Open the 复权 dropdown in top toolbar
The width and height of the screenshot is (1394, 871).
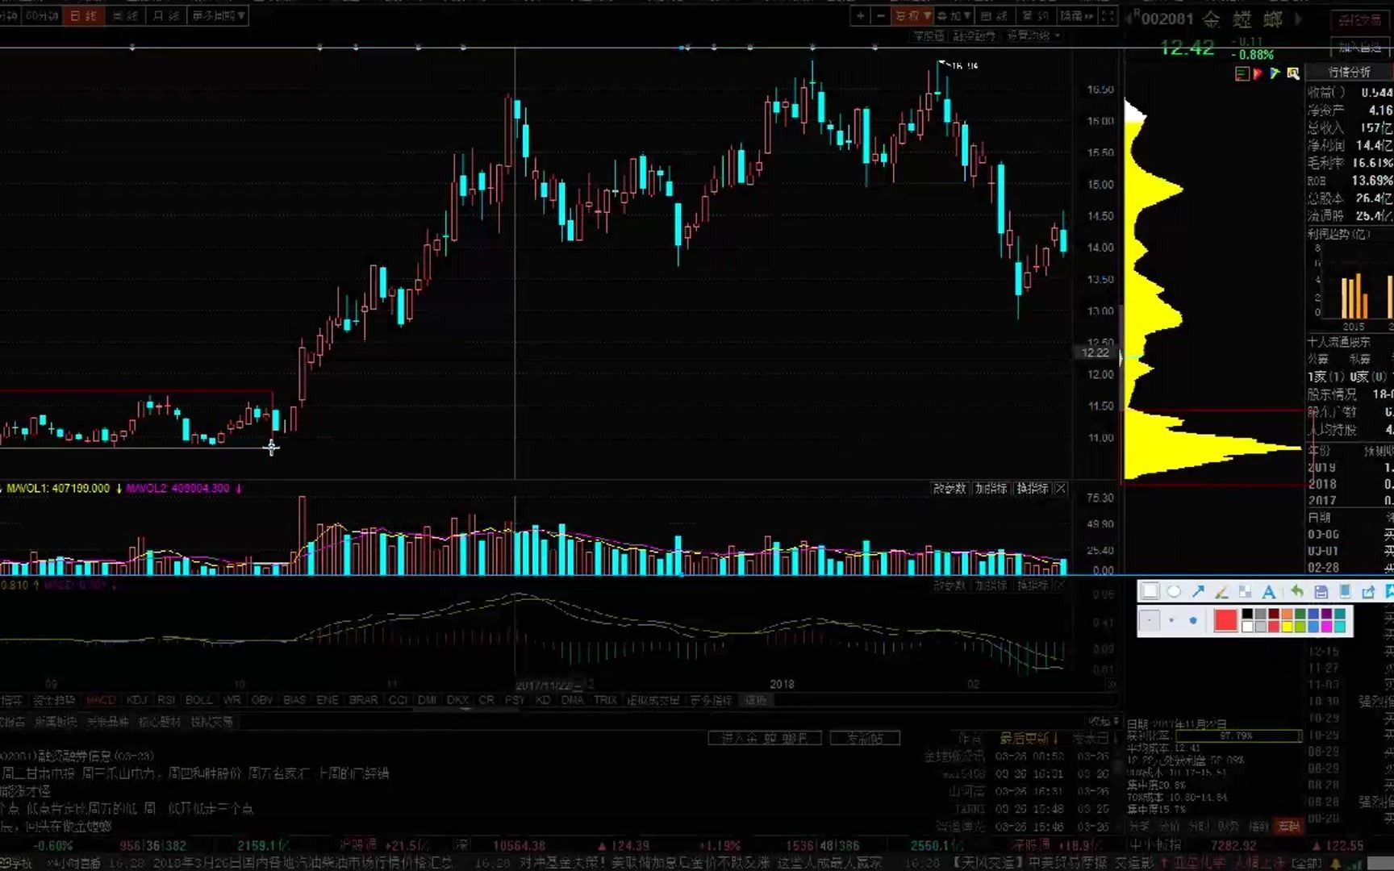pyautogui.click(x=912, y=15)
